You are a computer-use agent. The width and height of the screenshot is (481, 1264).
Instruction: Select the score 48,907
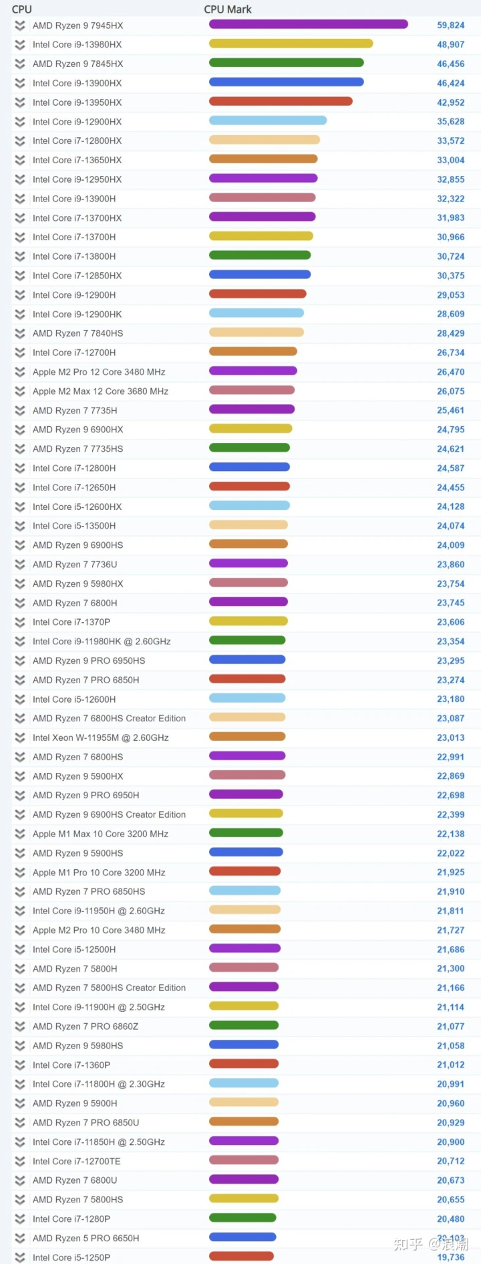[x=451, y=45]
